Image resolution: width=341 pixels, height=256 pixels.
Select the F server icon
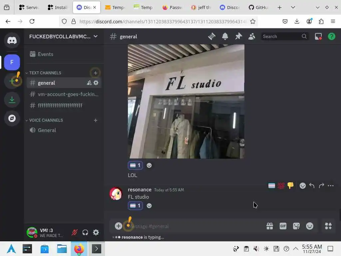[x=12, y=62]
